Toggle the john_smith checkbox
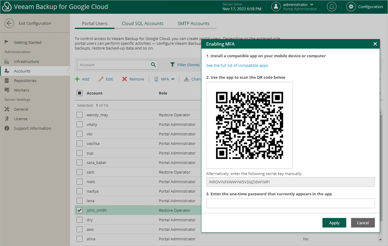The image size is (388, 246). 80,210
